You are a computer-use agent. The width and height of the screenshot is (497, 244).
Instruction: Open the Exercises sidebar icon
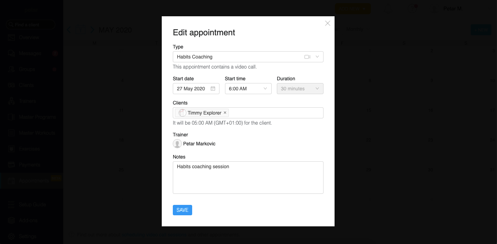[11, 149]
